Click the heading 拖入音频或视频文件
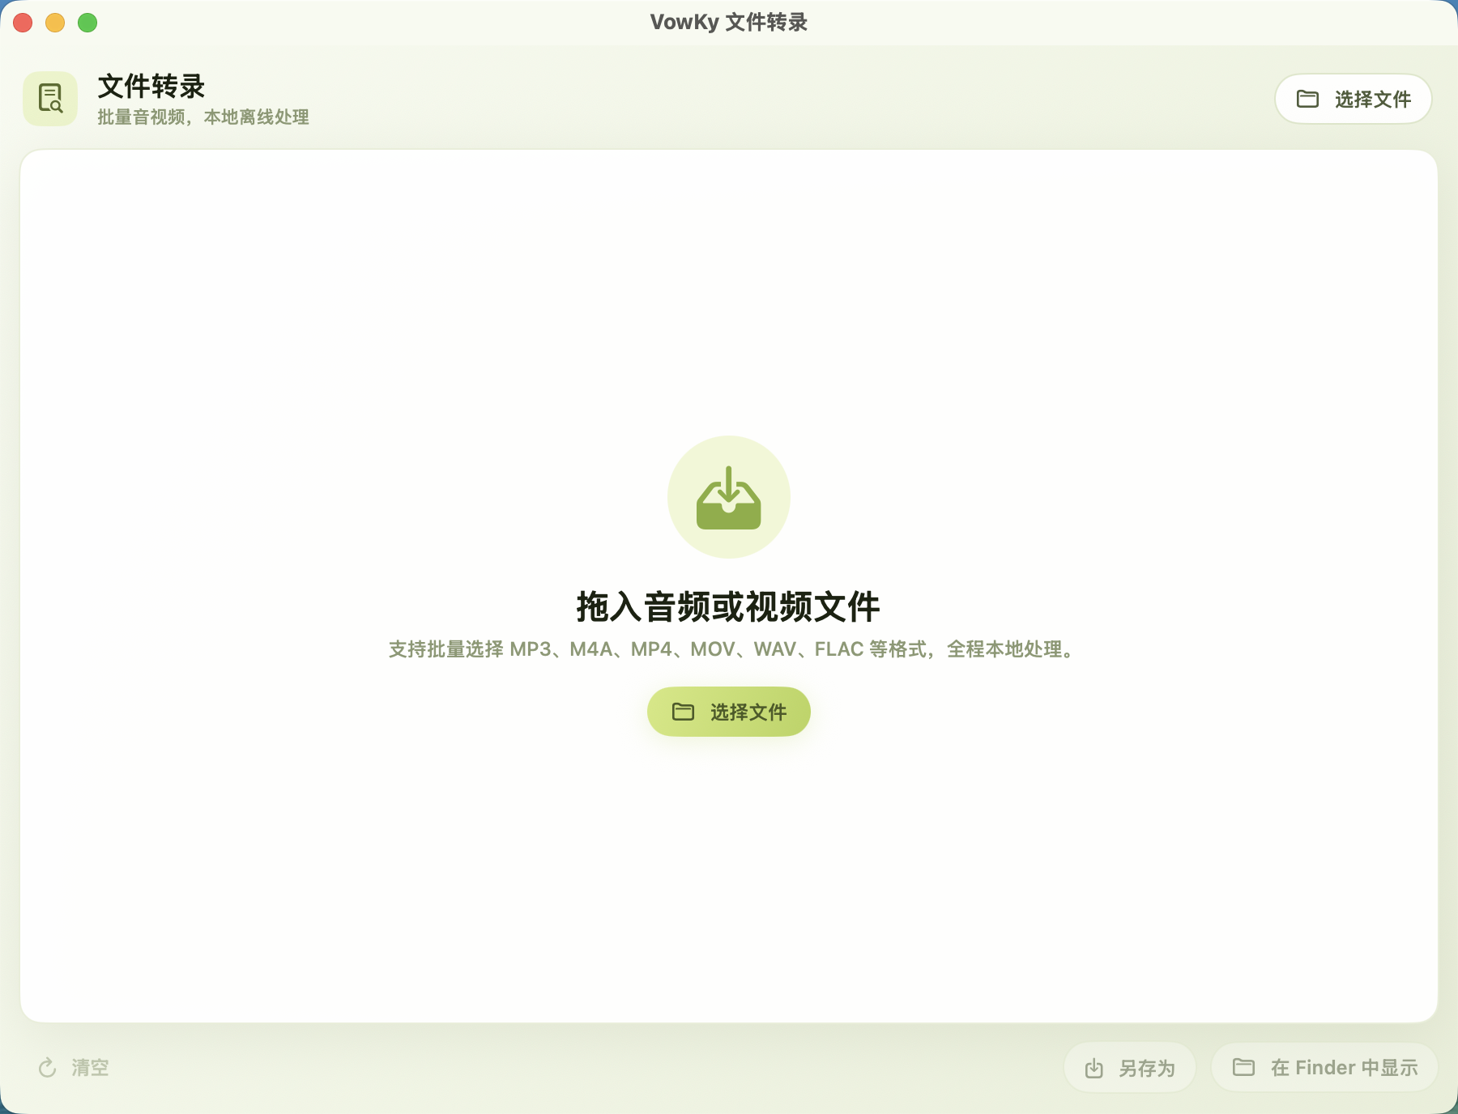This screenshot has width=1458, height=1114. tap(728, 606)
